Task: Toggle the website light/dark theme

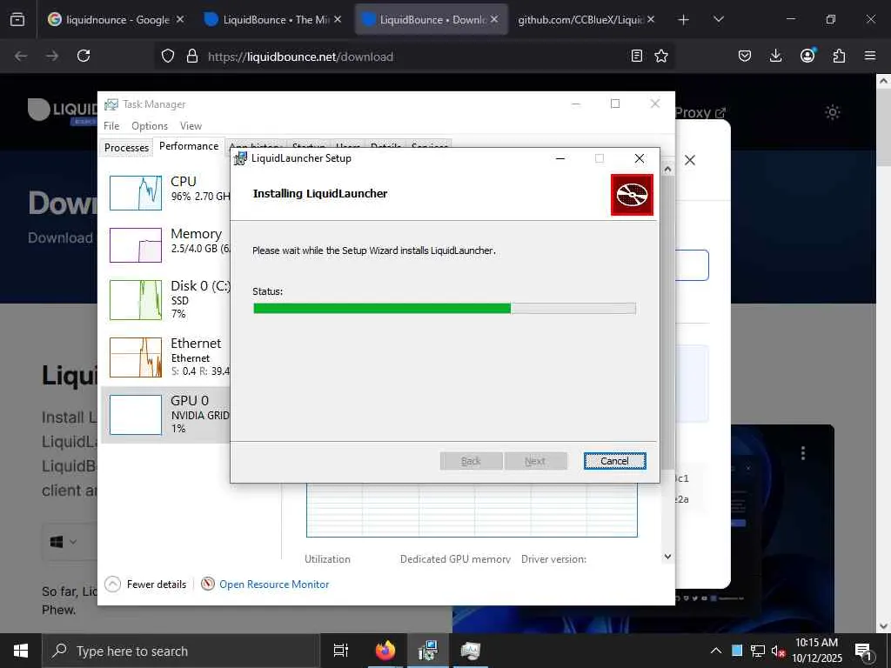Action: [x=833, y=112]
